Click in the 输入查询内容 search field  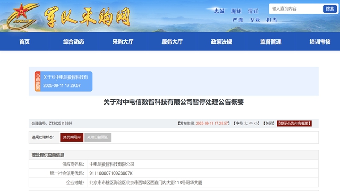296,8
